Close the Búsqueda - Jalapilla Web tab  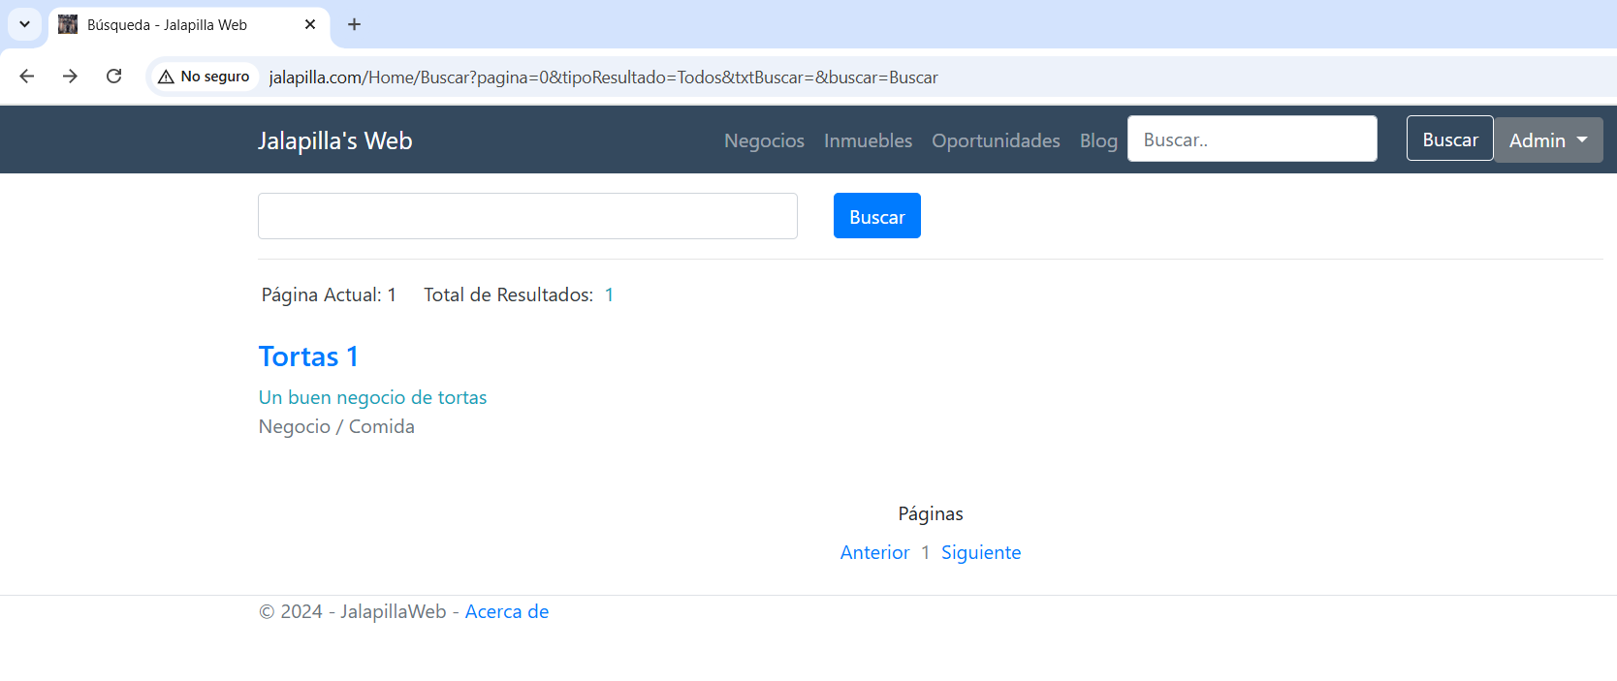tap(310, 24)
